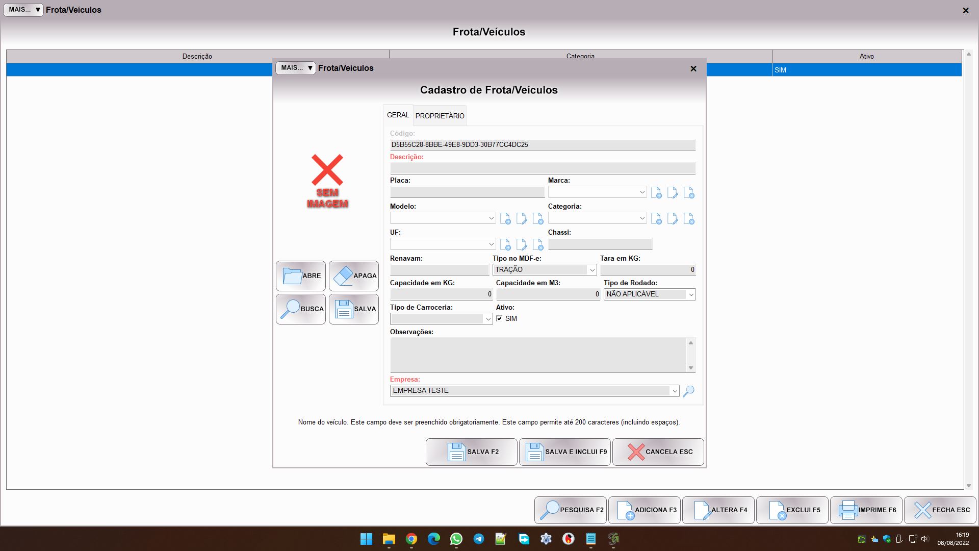Click APAGA eraser to clear image
This screenshot has height=551, width=979.
point(354,276)
